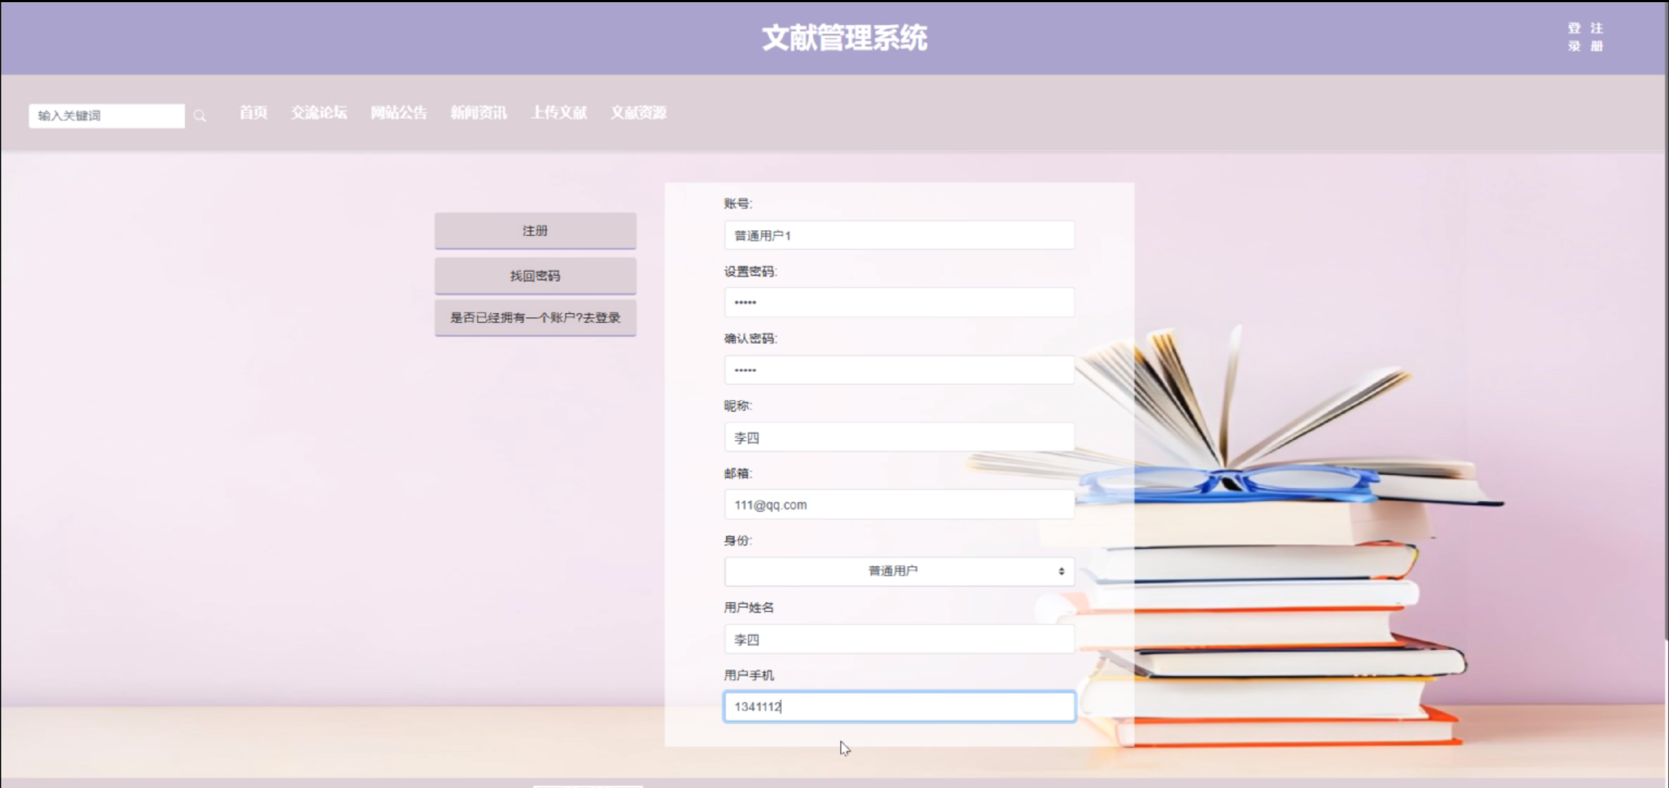
Task: Open 新闻资讯 news section
Action: click(479, 112)
